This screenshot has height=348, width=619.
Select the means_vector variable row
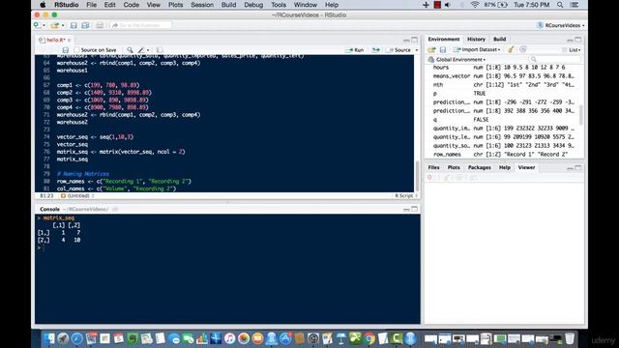[503, 76]
